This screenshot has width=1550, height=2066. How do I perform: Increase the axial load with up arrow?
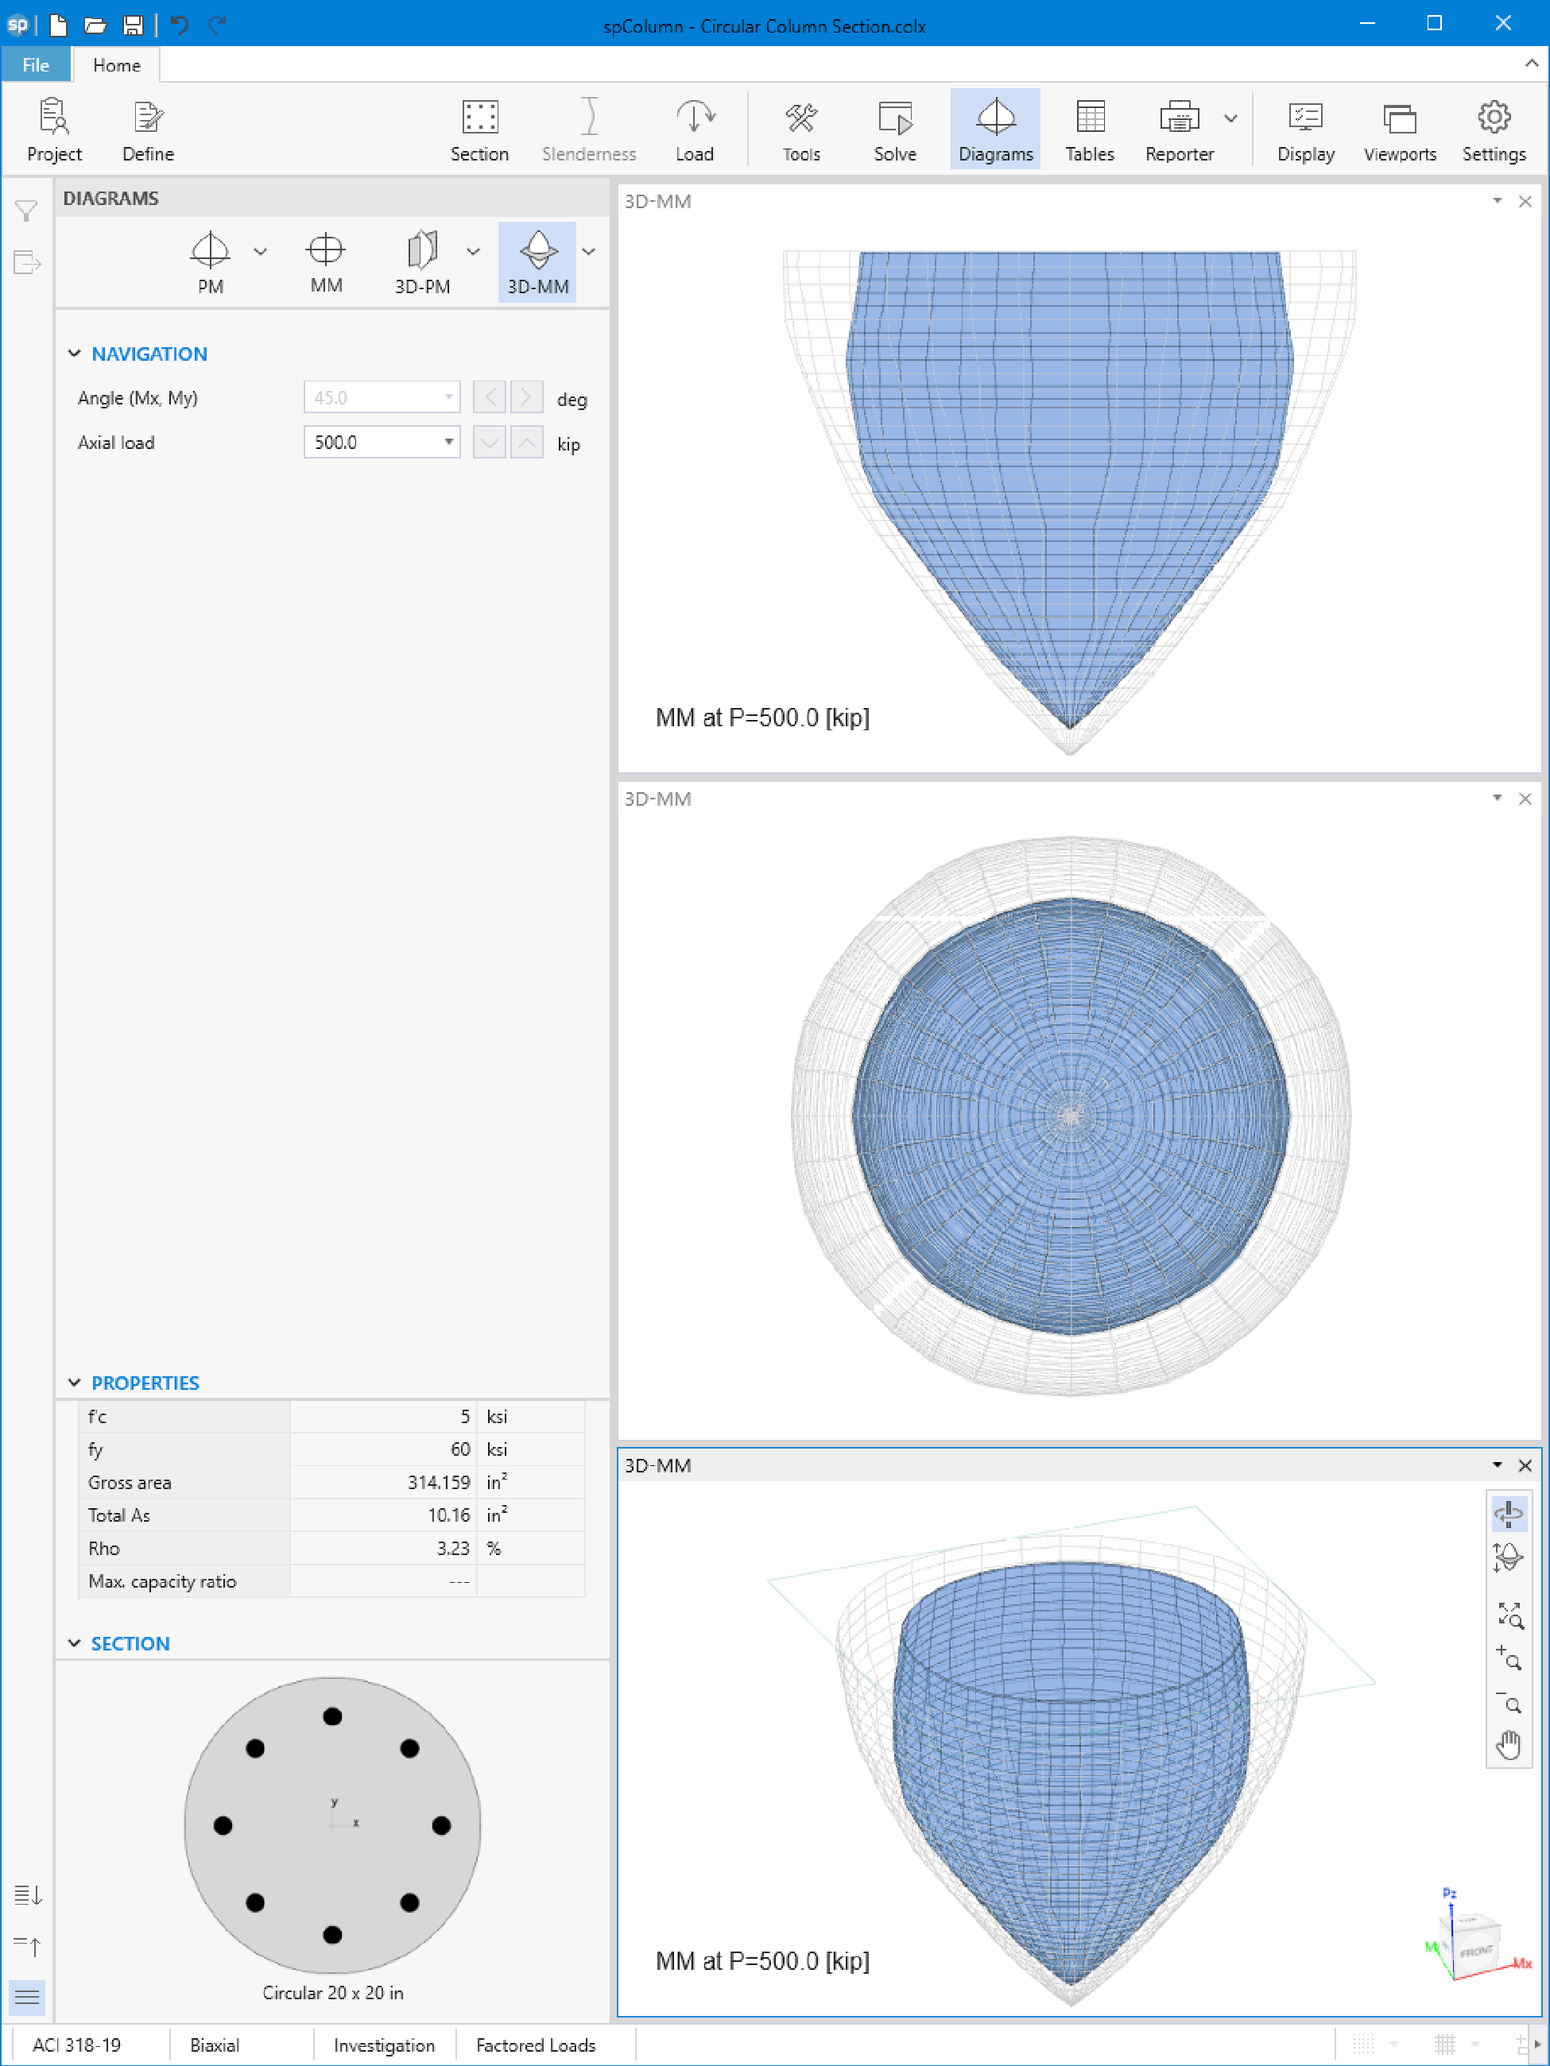pyautogui.click(x=527, y=442)
